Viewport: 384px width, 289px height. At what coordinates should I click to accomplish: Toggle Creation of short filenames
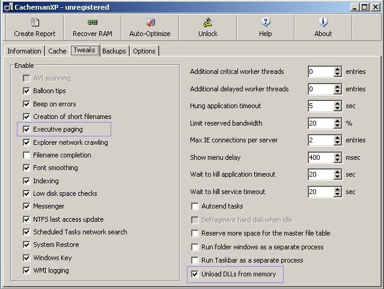26,117
